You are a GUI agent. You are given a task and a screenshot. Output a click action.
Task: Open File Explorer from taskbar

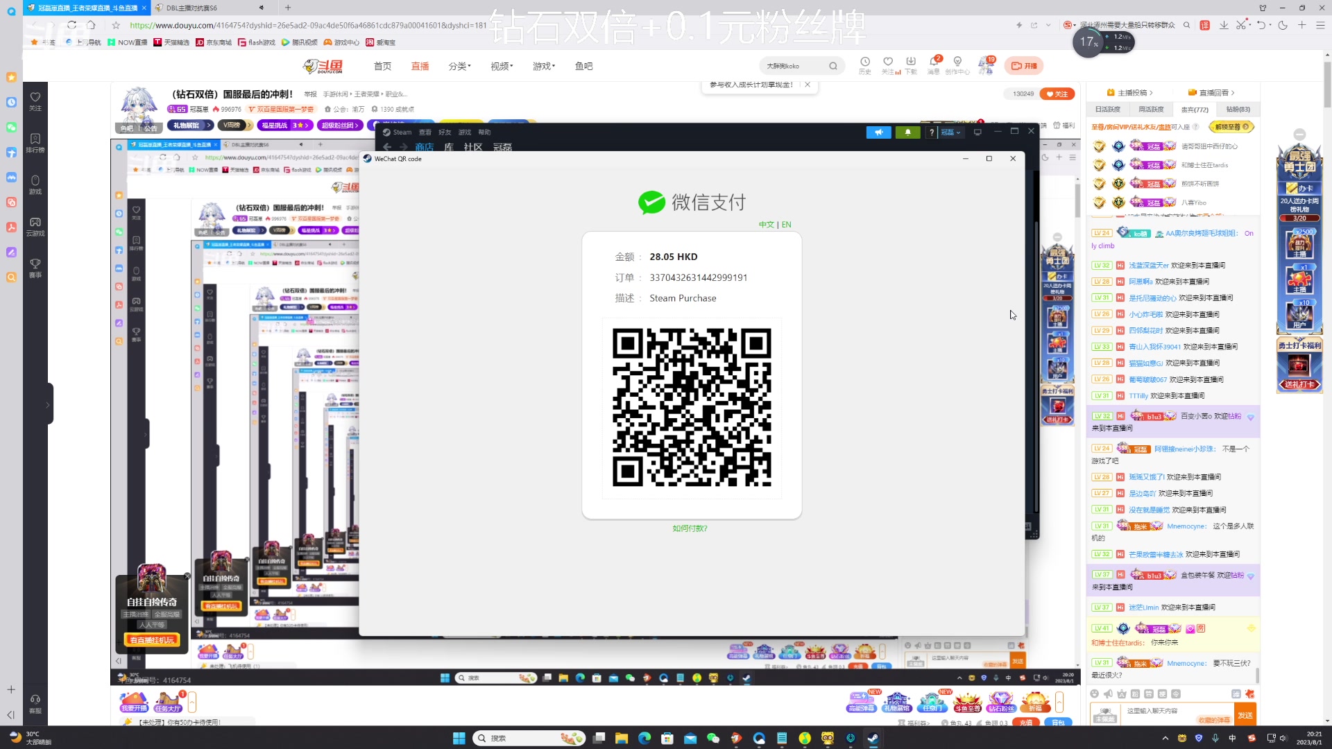click(621, 738)
